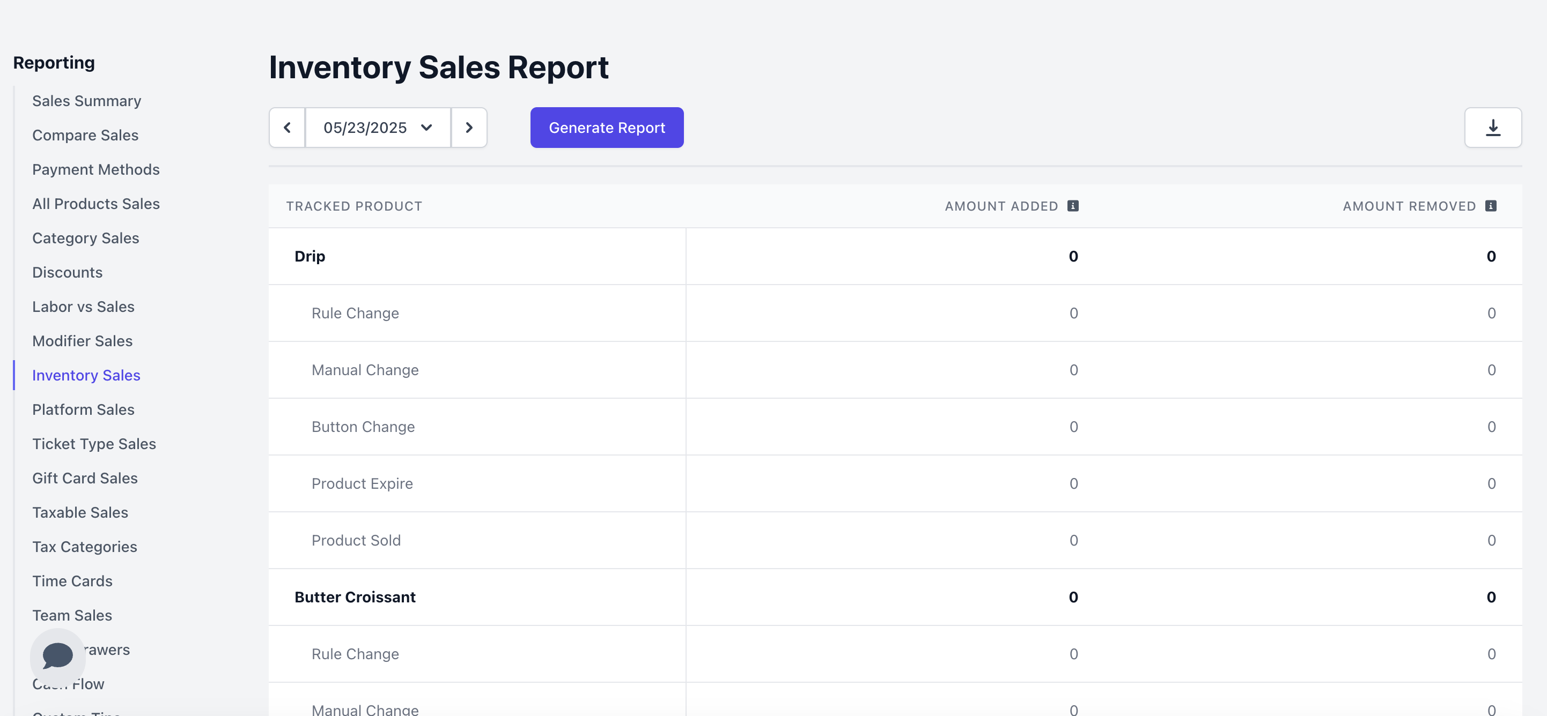
Task: Select Modifier Sales in sidebar
Action: [82, 340]
